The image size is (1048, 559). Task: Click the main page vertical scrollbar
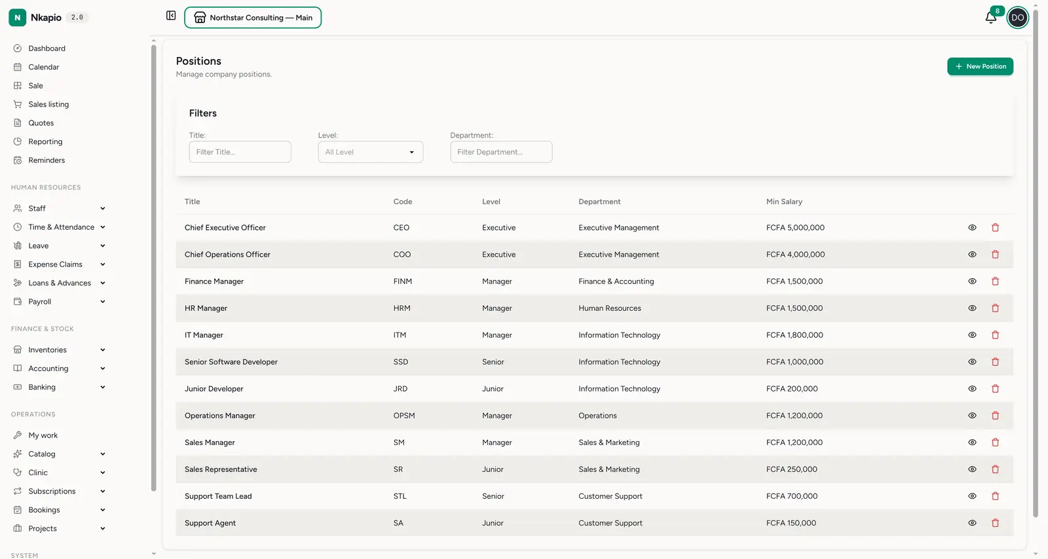pos(1036,262)
